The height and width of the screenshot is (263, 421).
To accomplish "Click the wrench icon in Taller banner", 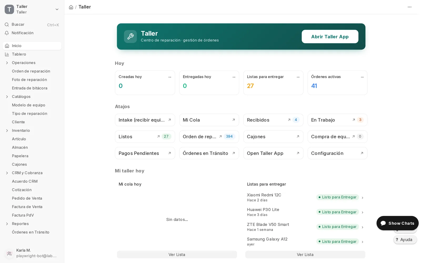I will click(x=131, y=37).
